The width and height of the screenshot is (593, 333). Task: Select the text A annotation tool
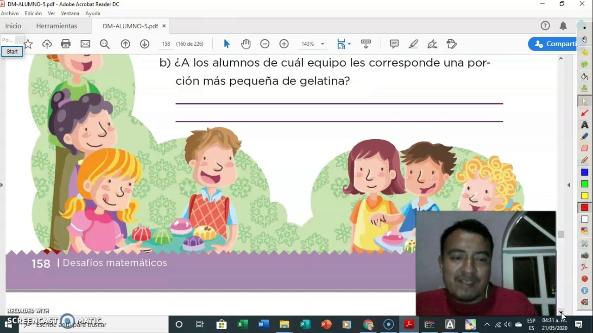[x=585, y=125]
